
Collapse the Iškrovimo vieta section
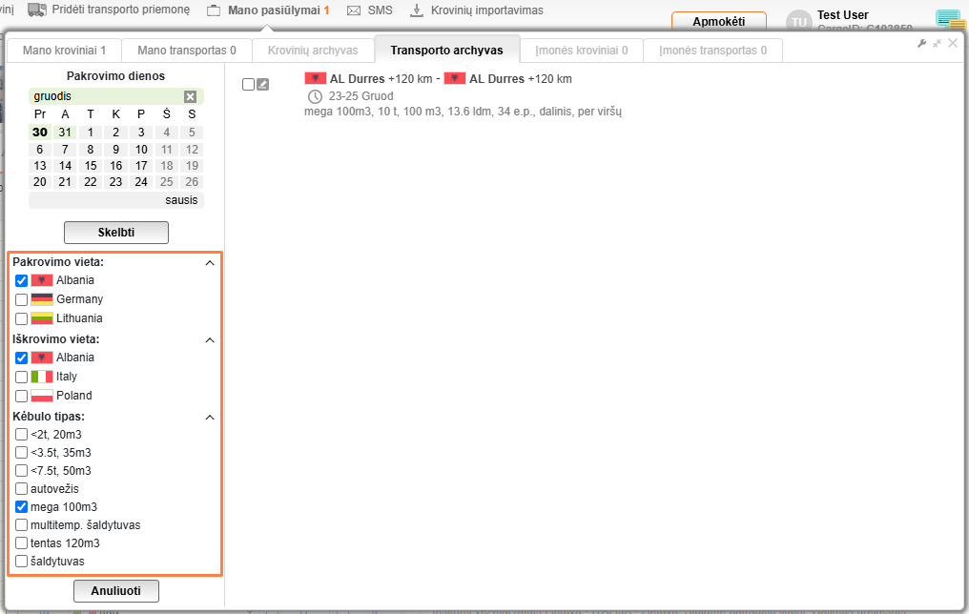click(x=210, y=339)
